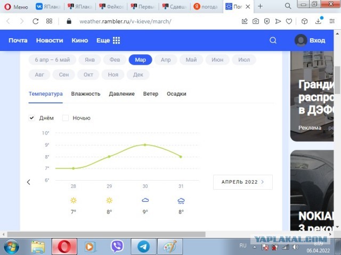Viewport: 341px width, 255px height.
Task: Switch to the Влажность chart tab
Action: (86, 94)
